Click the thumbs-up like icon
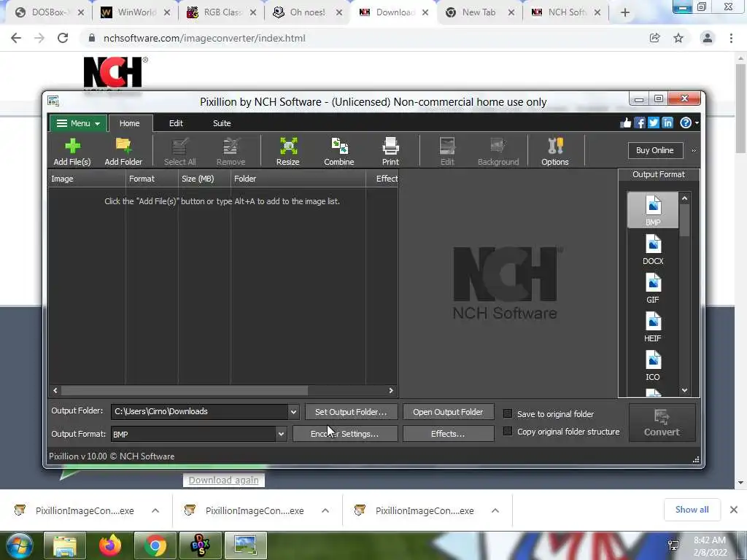This screenshot has height=560, width=747. 625,122
